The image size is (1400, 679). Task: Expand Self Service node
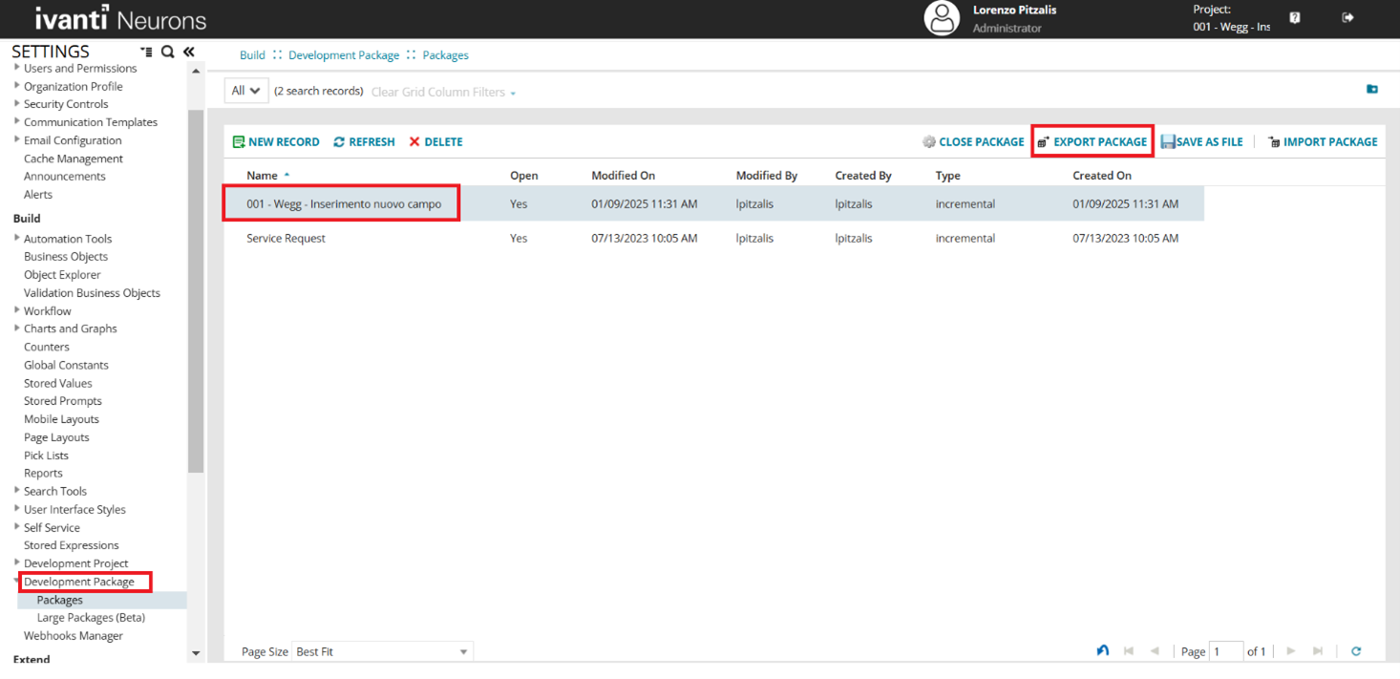tap(17, 526)
